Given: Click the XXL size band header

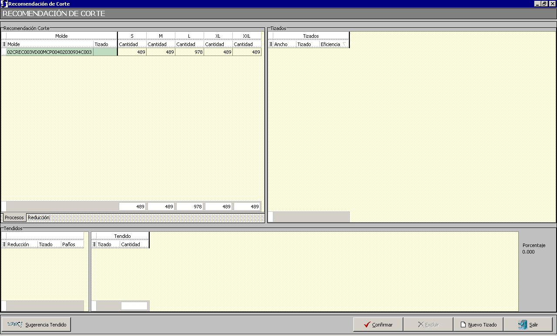Looking at the screenshot, I should pyautogui.click(x=246, y=36).
